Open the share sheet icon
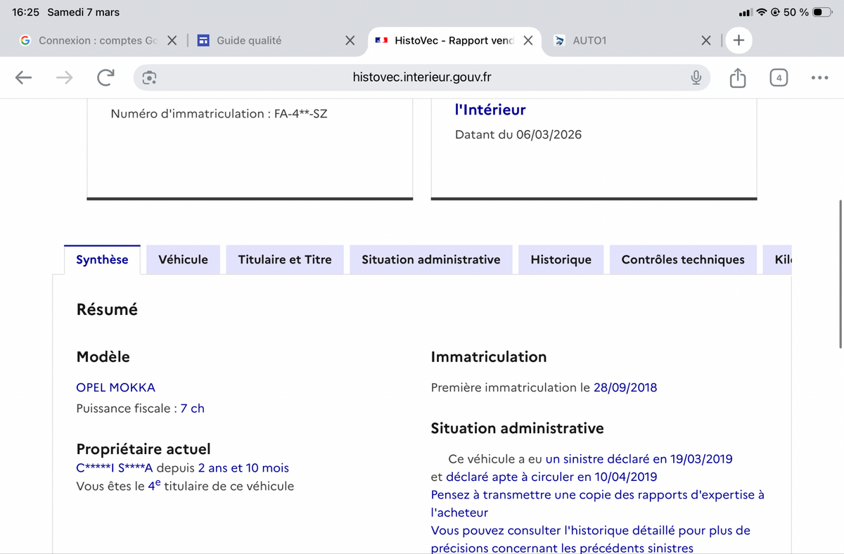The image size is (844, 554). coord(737,78)
